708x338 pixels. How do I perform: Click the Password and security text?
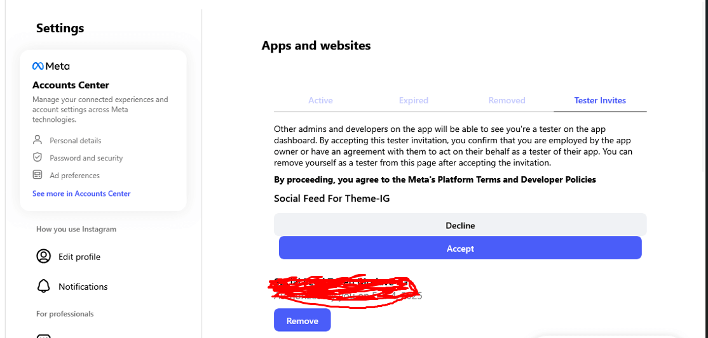(86, 158)
